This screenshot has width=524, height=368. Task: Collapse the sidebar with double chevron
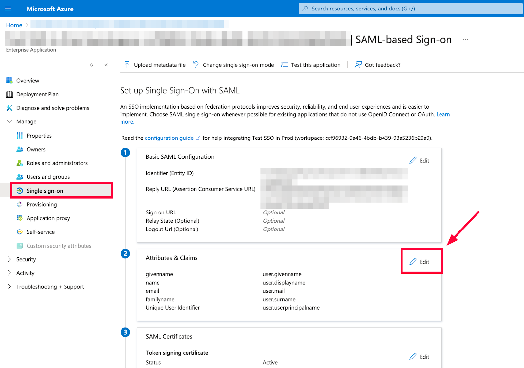tap(106, 65)
